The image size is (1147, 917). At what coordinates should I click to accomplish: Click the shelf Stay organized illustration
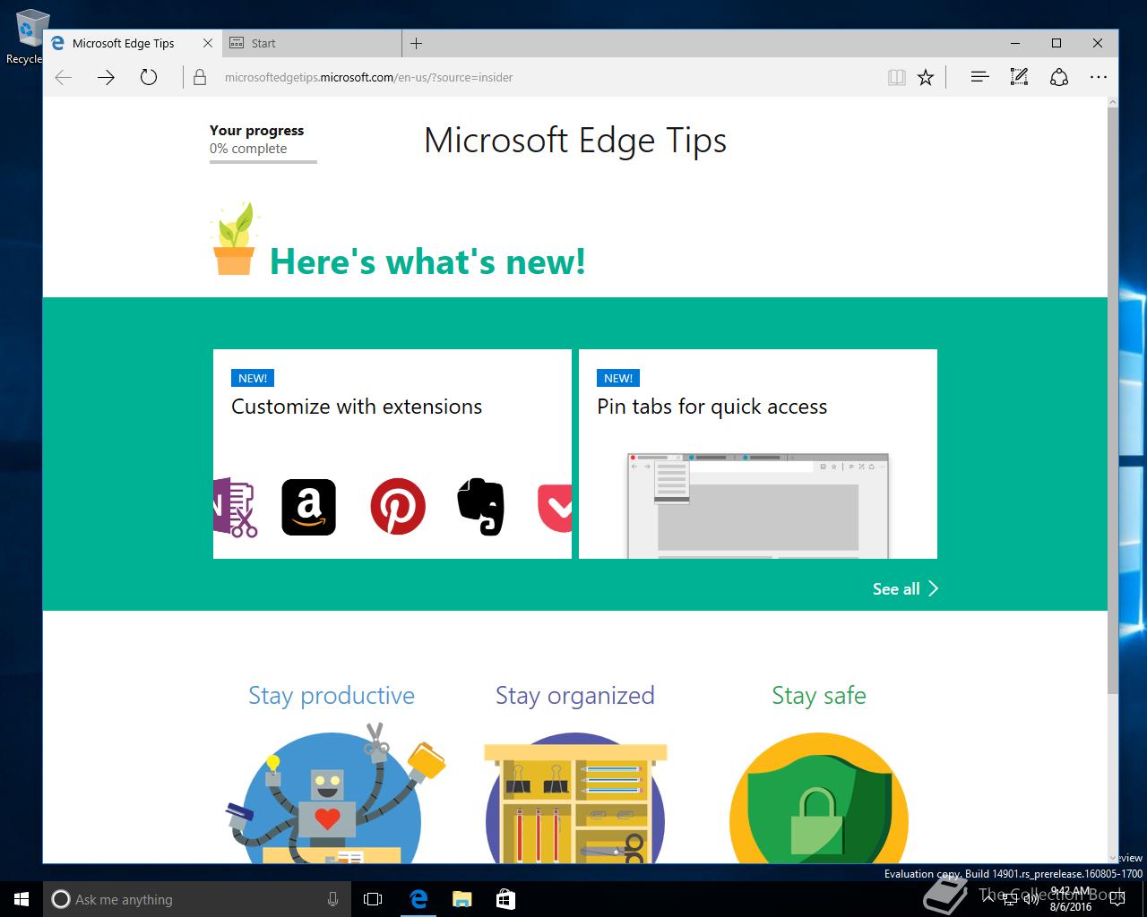[x=575, y=799]
